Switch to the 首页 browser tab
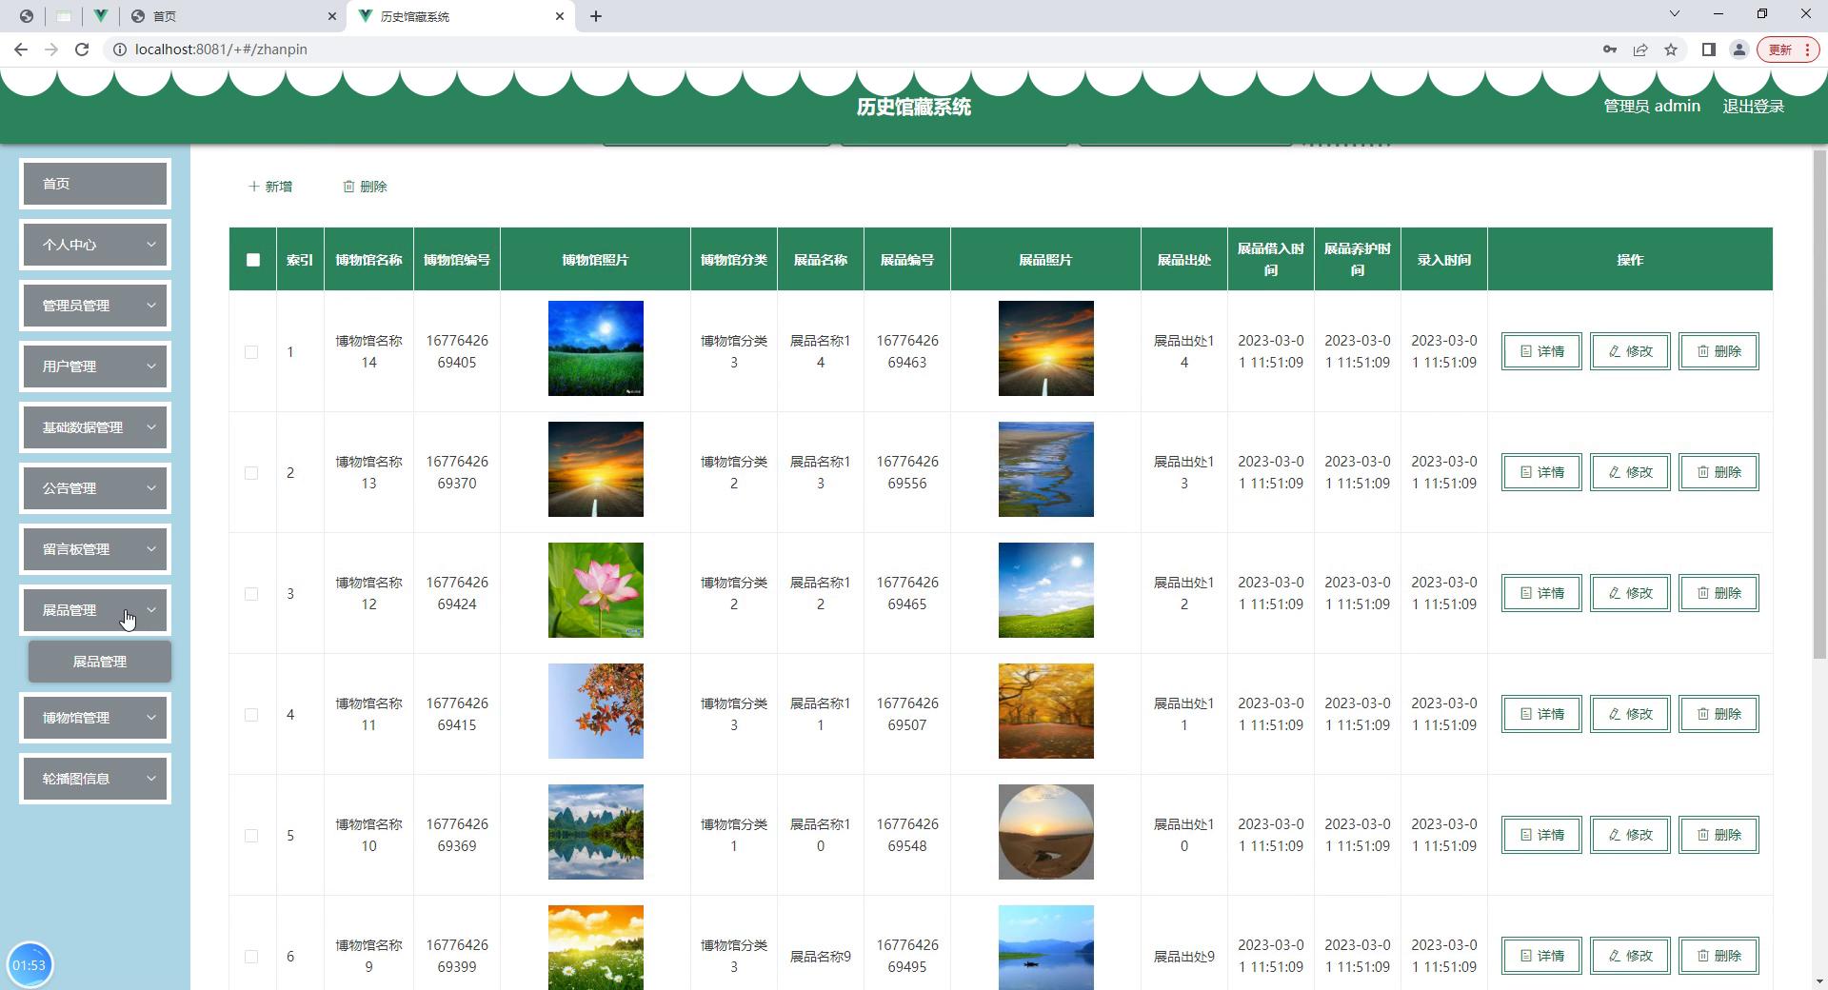The width and height of the screenshot is (1828, 990). coord(233,16)
